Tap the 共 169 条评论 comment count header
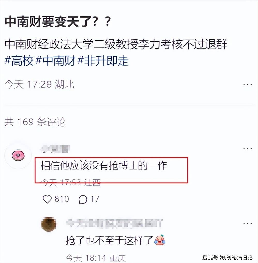Screen dimensions: 258x263 pyautogui.click(x=35, y=122)
